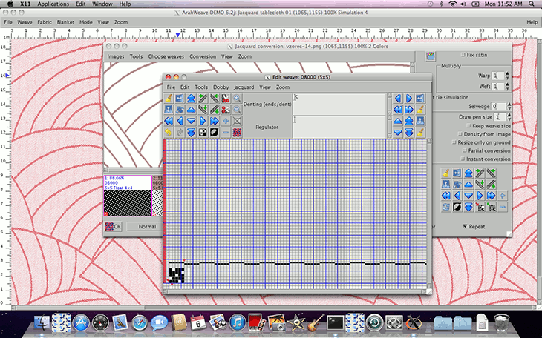
Task: Click the Edit weave horizontal scrollbar
Action: [x=295, y=292]
